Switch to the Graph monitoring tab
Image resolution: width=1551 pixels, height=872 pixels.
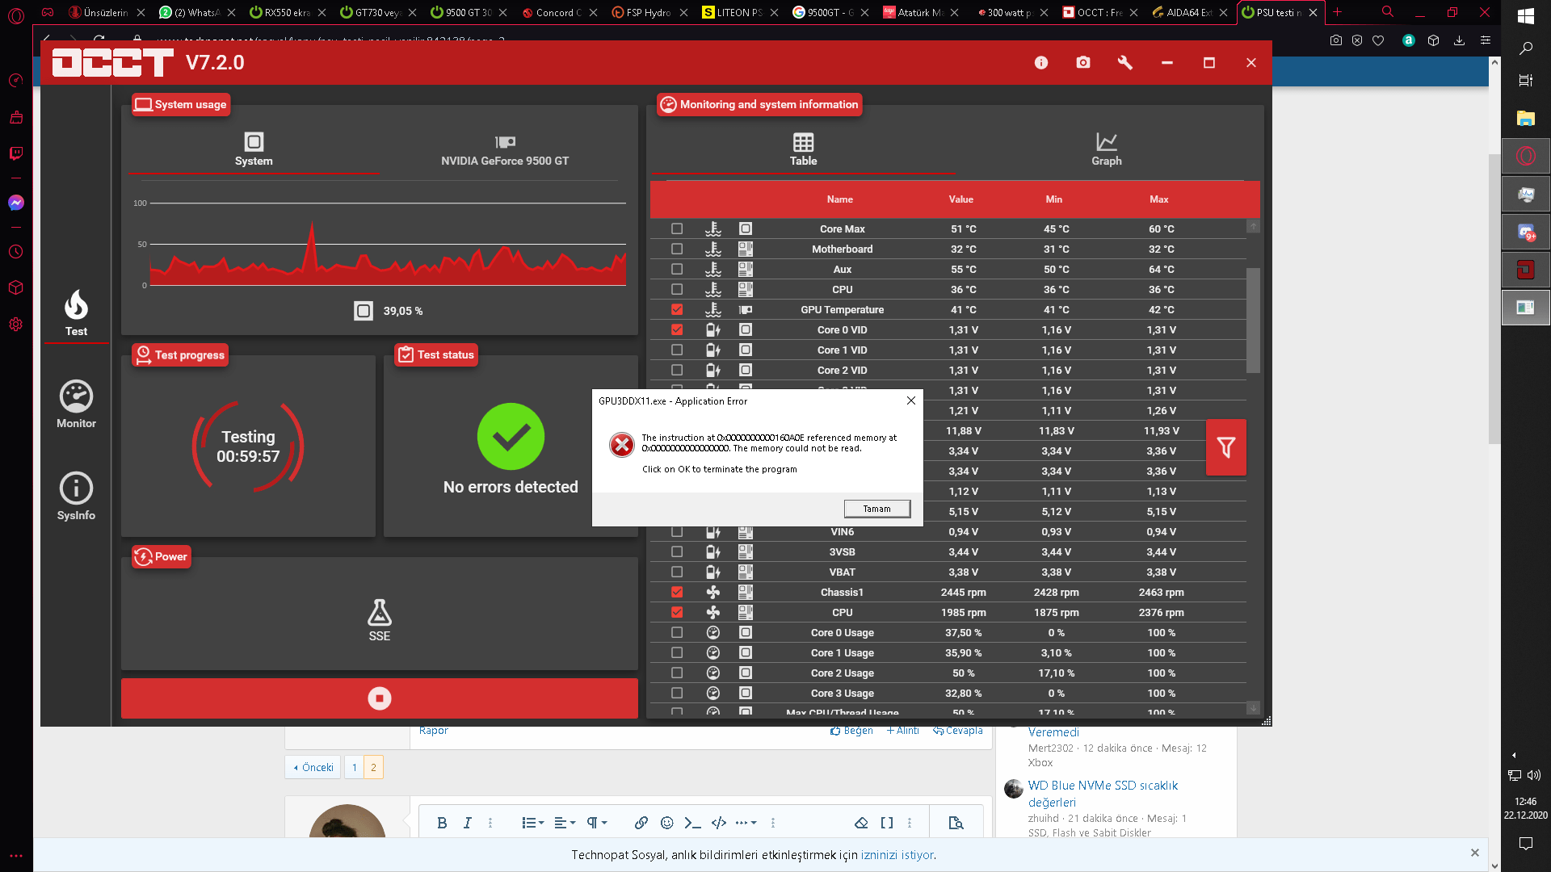(x=1106, y=149)
